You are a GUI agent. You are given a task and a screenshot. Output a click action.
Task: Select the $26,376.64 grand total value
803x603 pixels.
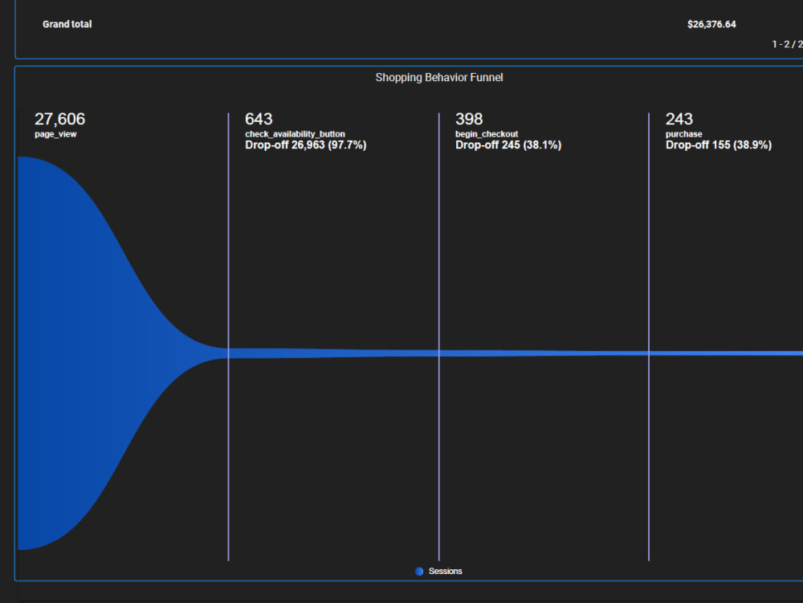point(711,24)
